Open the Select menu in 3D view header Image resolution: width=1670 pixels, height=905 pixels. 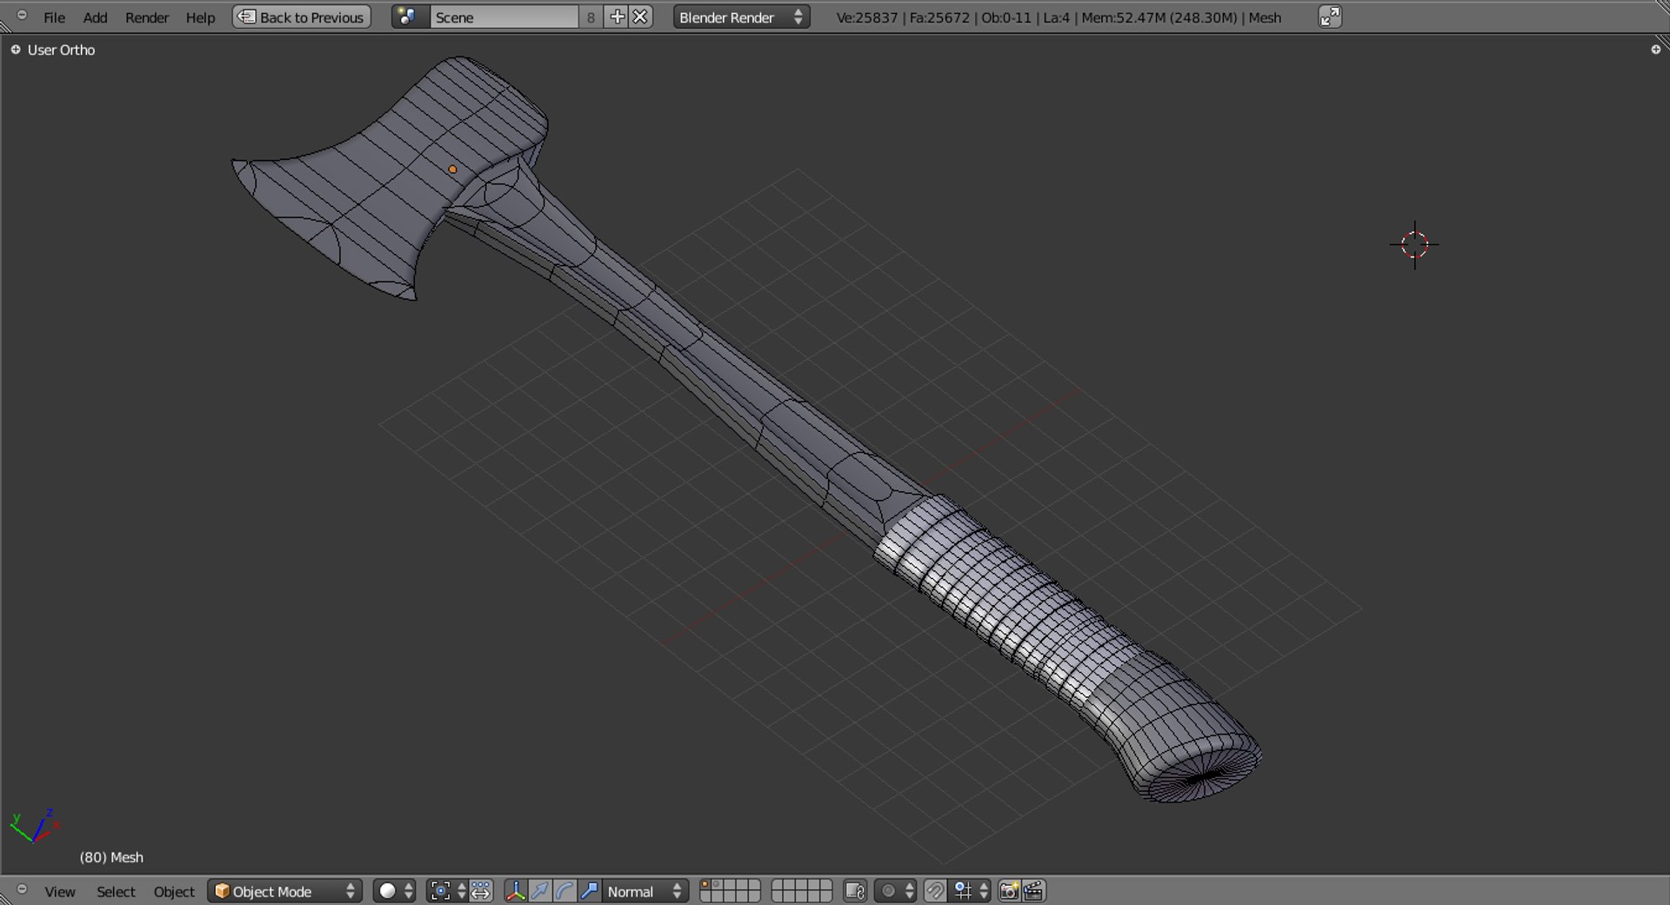116,891
